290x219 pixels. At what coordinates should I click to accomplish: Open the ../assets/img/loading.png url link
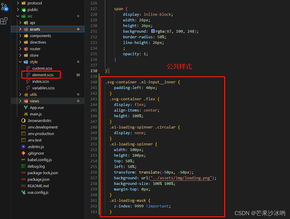(181, 178)
